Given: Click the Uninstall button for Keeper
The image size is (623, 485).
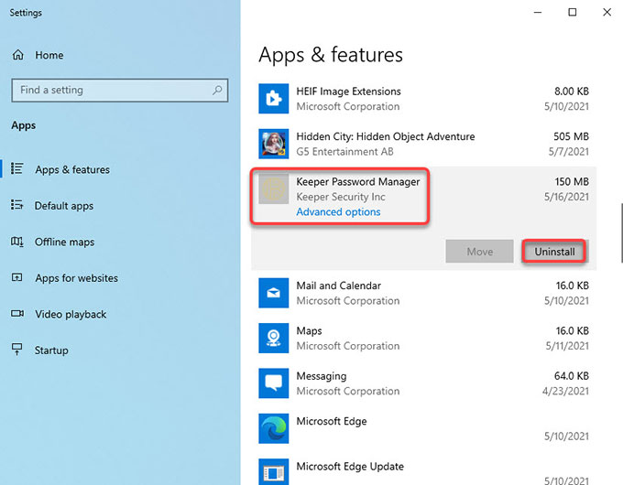Looking at the screenshot, I should pyautogui.click(x=554, y=252).
